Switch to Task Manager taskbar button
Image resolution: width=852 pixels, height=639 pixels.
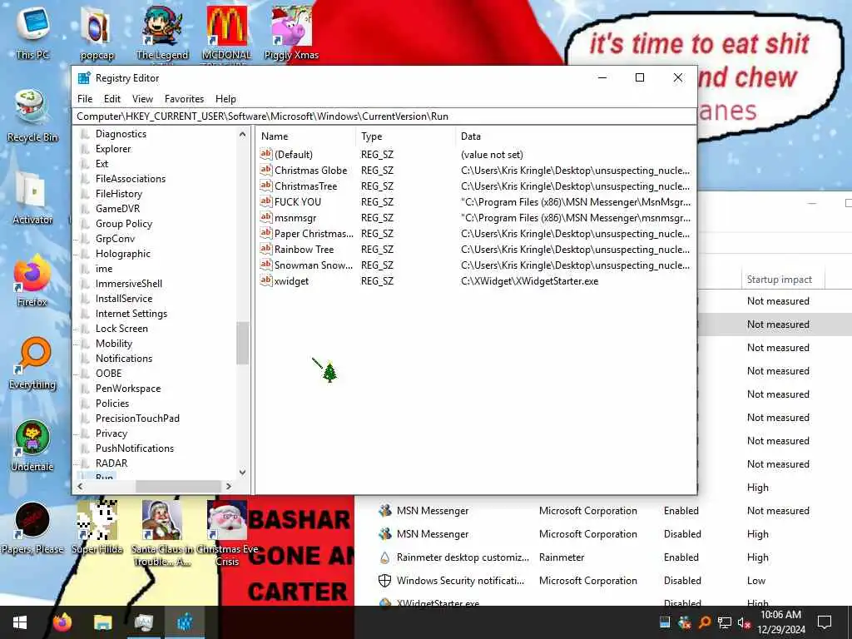[143, 622]
